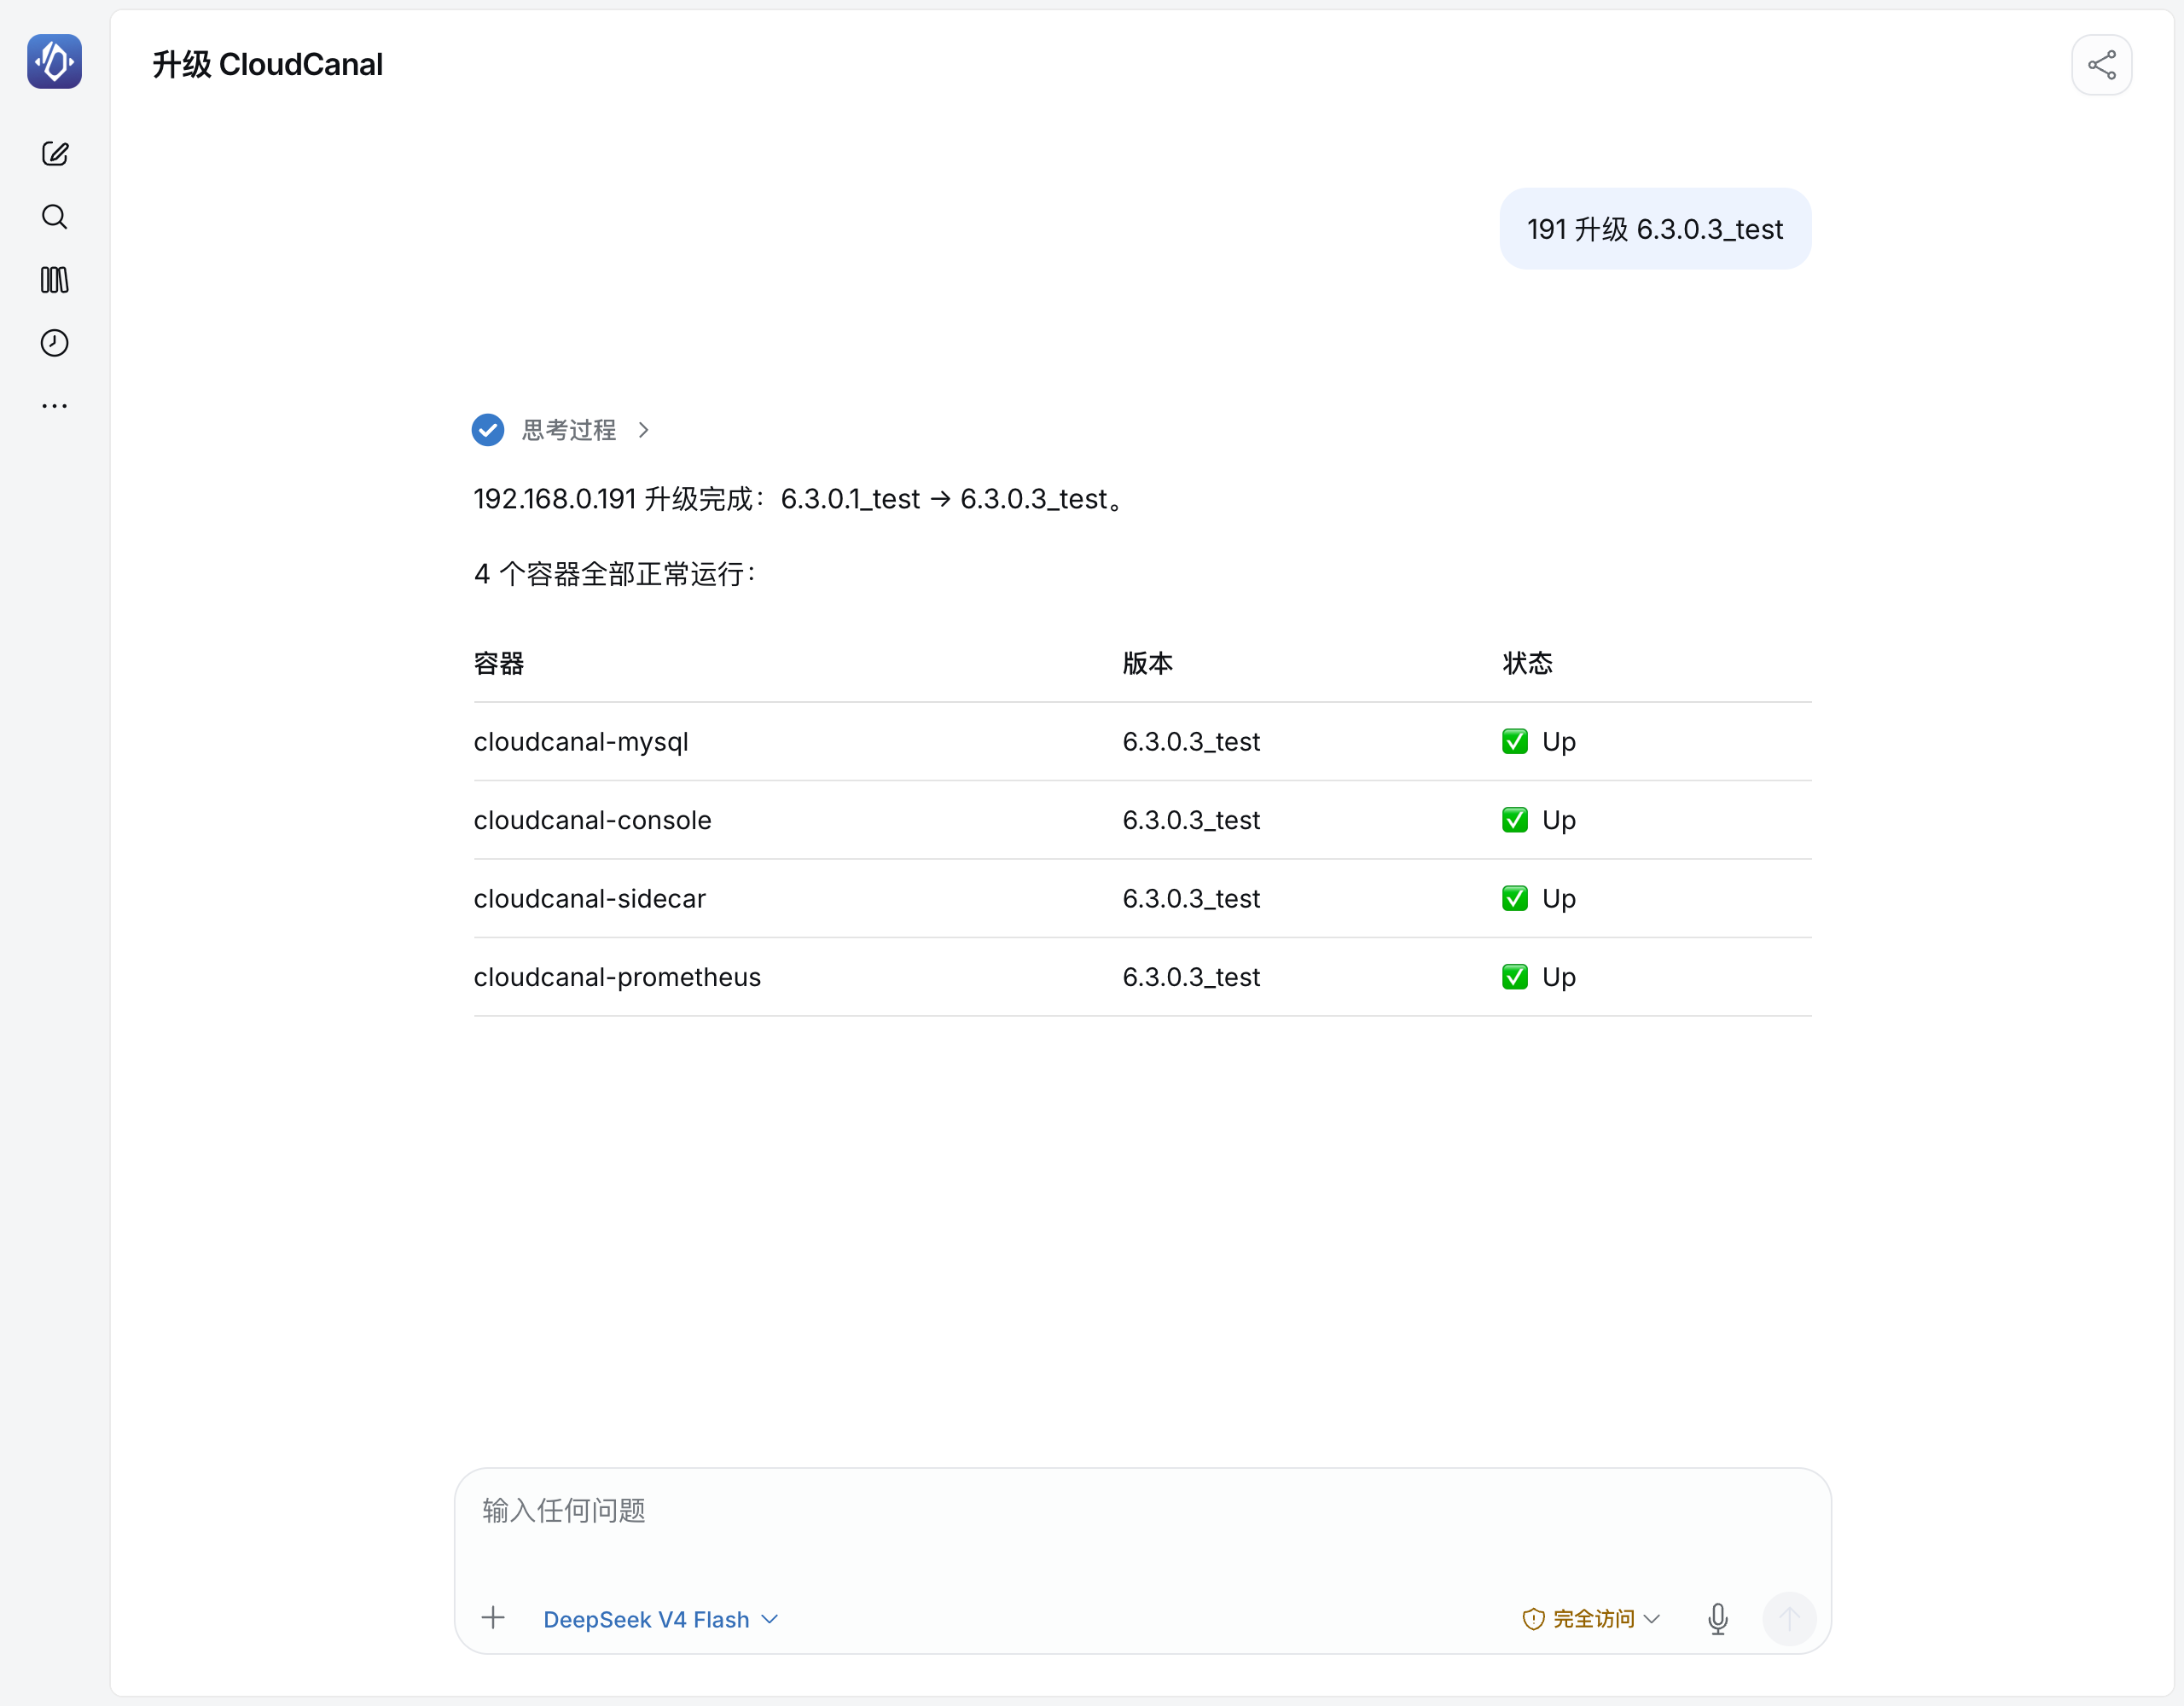The height and width of the screenshot is (1706, 2184).
Task: Click version 6.3.0.3_test in cloudcanal-mysql row
Action: click(x=1191, y=742)
